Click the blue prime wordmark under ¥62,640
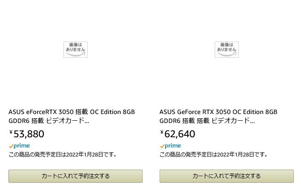The width and height of the screenshot is (301, 190). (173, 146)
